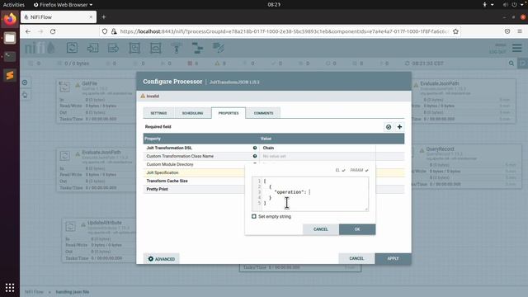
Task: Click the verify properties checkmark icon
Action: click(389, 127)
